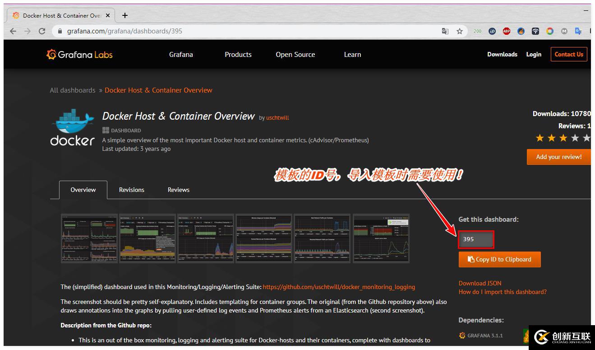Open the Open Source nav menu

click(x=295, y=55)
